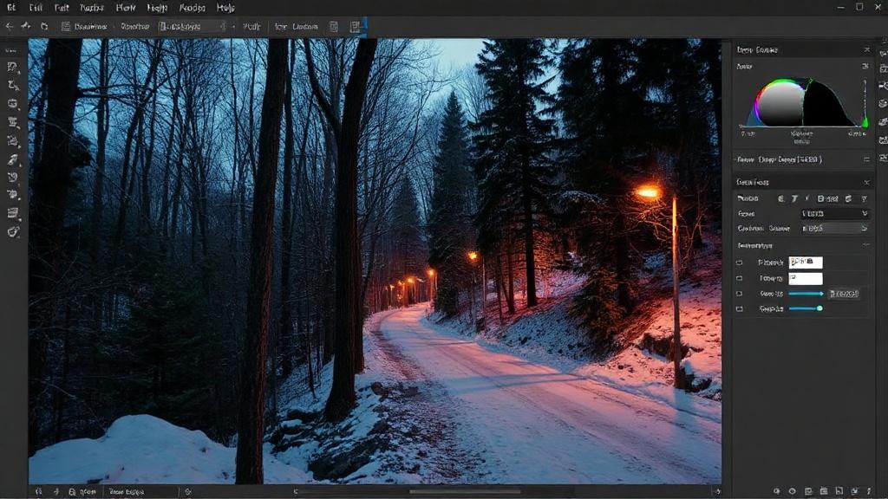The image size is (888, 499).
Task: Toggle the checkbox beside the upper white input field
Action: pos(739,262)
